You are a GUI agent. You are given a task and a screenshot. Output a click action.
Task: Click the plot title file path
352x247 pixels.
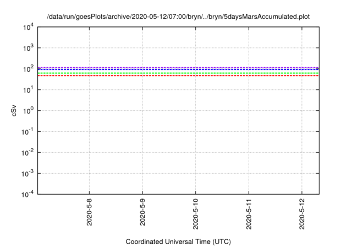(178, 17)
